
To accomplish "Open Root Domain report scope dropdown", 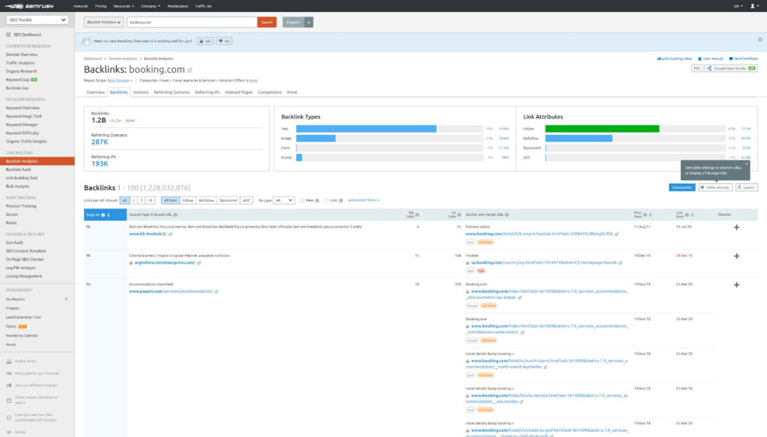I will coord(120,80).
